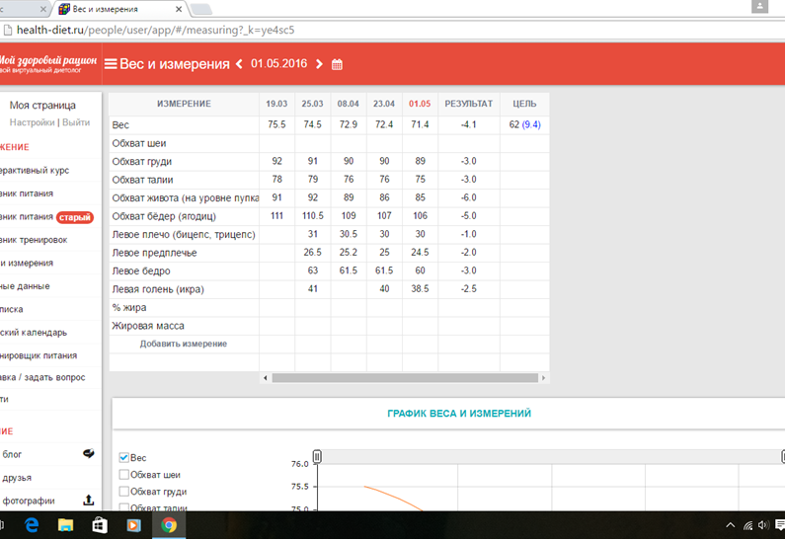
Task: Uncheck the Вес checkbox in chart legend
Action: (x=124, y=458)
